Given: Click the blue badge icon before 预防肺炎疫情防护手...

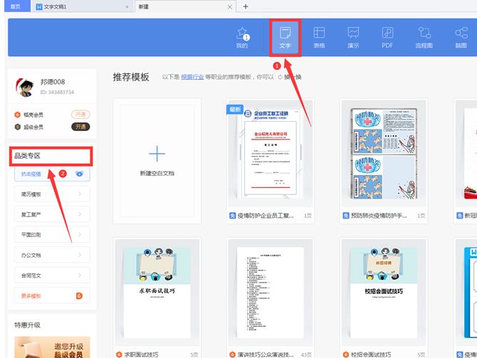Looking at the screenshot, I should (x=346, y=216).
